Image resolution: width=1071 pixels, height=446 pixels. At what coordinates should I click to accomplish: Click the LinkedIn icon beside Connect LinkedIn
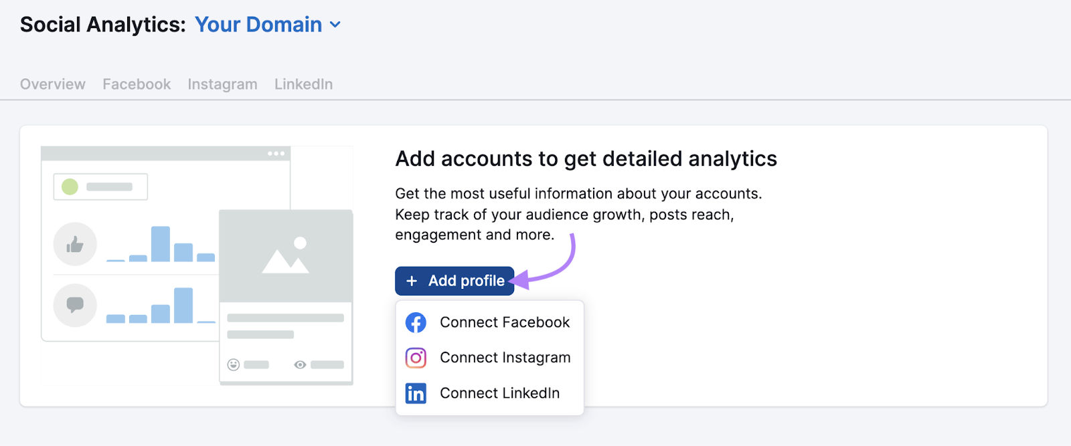click(416, 393)
